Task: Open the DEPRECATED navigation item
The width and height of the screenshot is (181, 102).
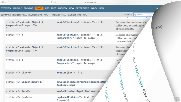Action: [82, 8]
